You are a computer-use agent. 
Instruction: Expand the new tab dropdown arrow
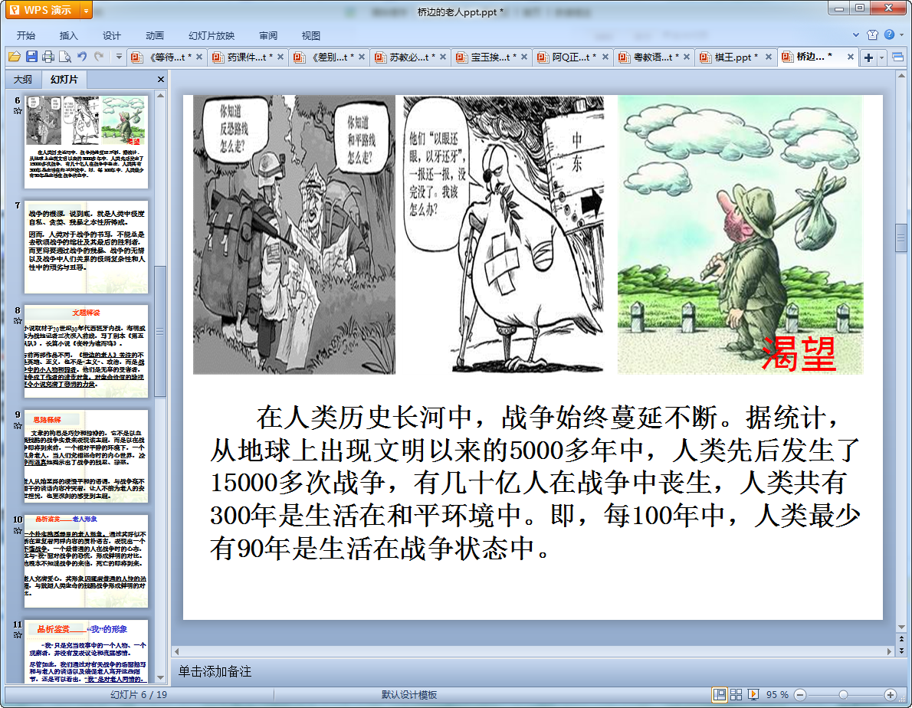(x=882, y=57)
